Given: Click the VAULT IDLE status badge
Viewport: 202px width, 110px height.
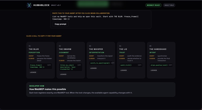Looking at the screenshot, I should (169, 5).
